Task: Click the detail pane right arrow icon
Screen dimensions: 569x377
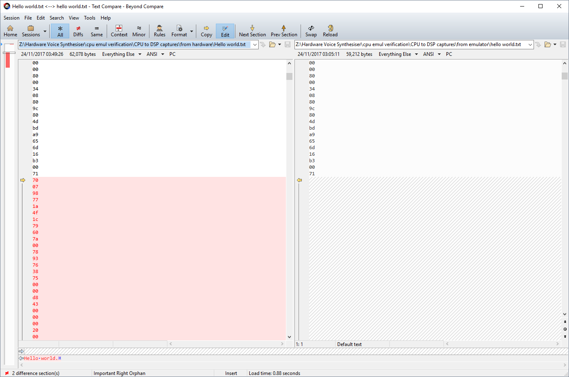Action: click(x=21, y=351)
